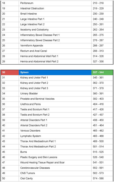Choose Ileostomy and Colostomy chapter
This screenshot has height=182, width=114.
[x=57, y=30]
